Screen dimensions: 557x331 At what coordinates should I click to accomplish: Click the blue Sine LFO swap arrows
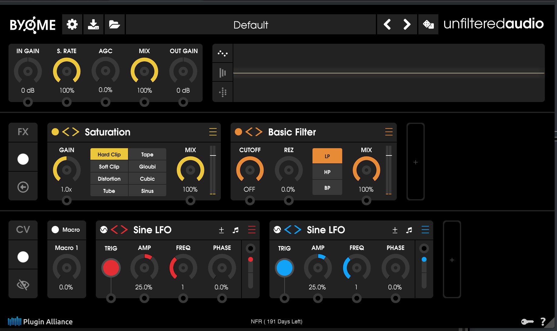[293, 230]
